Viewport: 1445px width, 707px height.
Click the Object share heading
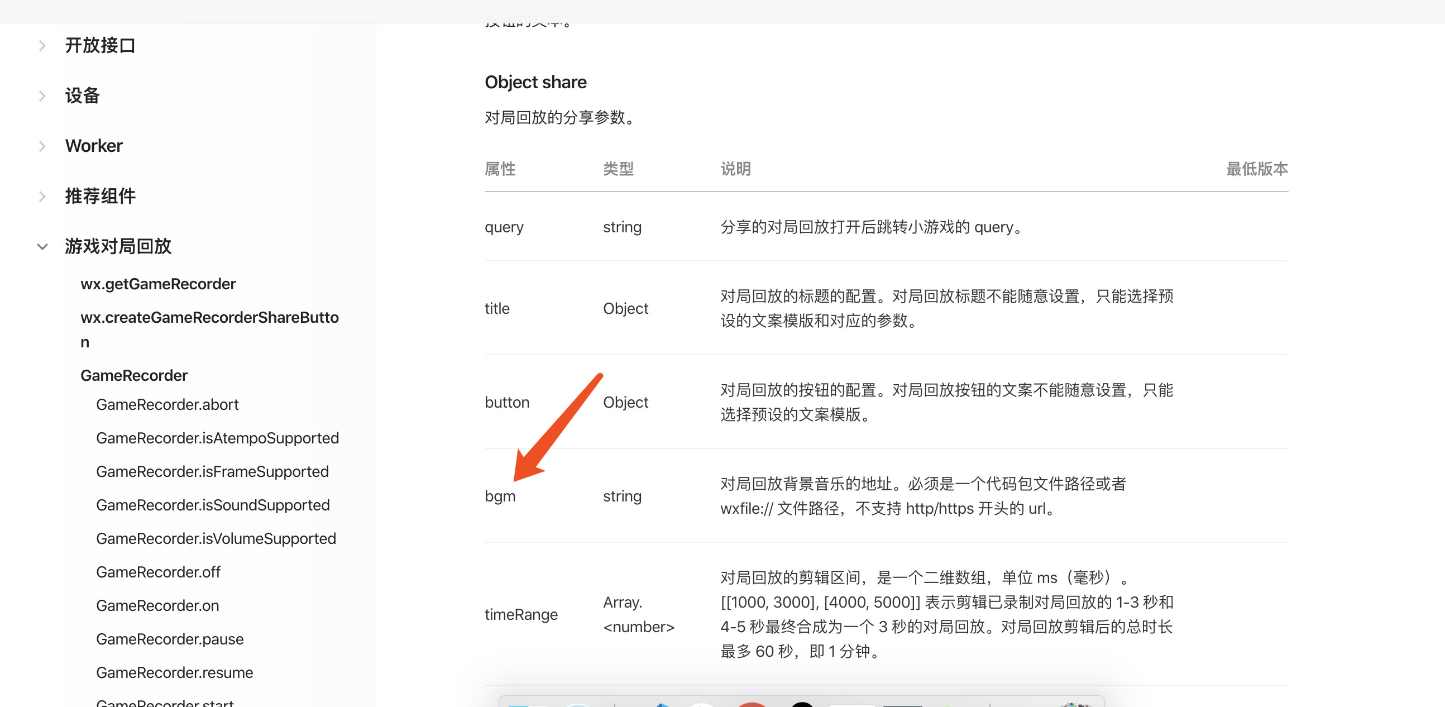click(535, 83)
